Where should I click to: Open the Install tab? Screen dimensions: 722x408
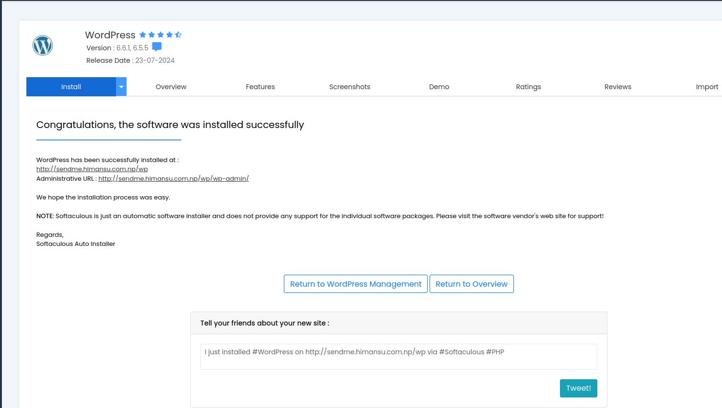click(71, 87)
